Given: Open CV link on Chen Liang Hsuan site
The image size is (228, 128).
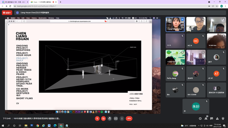Looking at the screenshot, I should tap(18, 103).
